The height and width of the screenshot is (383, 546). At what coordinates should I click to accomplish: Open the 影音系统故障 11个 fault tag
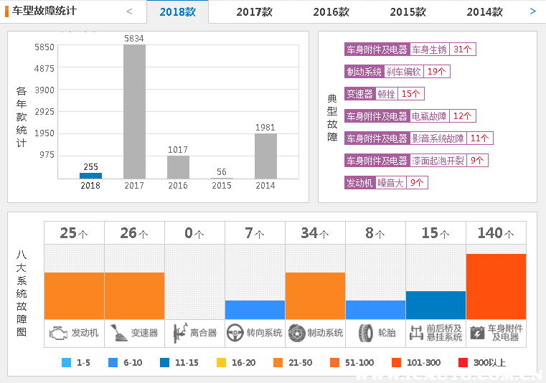[x=418, y=138]
